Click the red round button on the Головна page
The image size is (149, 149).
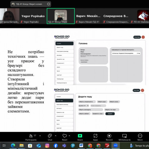pyautogui.click(x=143, y=37)
